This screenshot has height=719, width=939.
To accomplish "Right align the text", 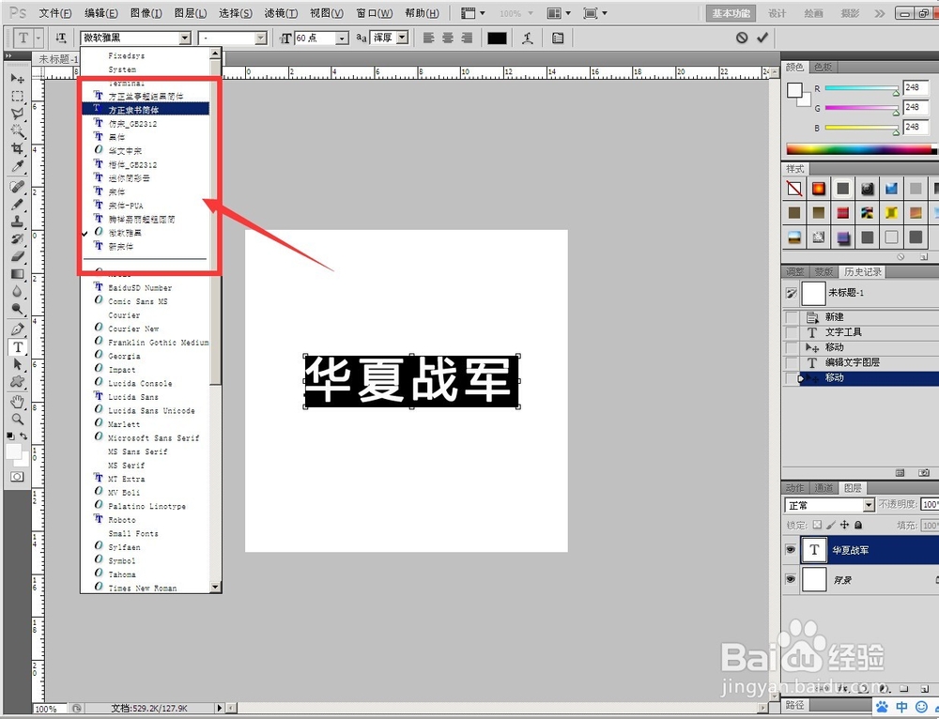I will 467,38.
